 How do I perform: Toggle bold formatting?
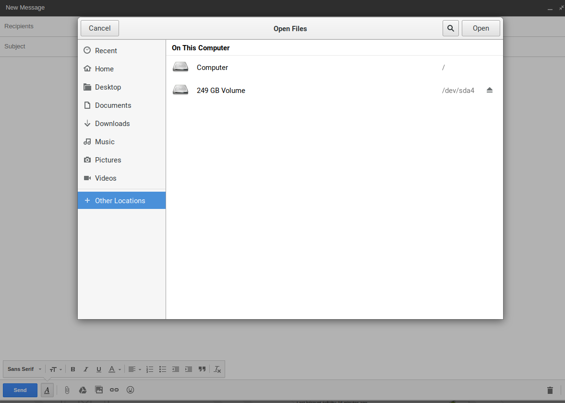pos(73,369)
